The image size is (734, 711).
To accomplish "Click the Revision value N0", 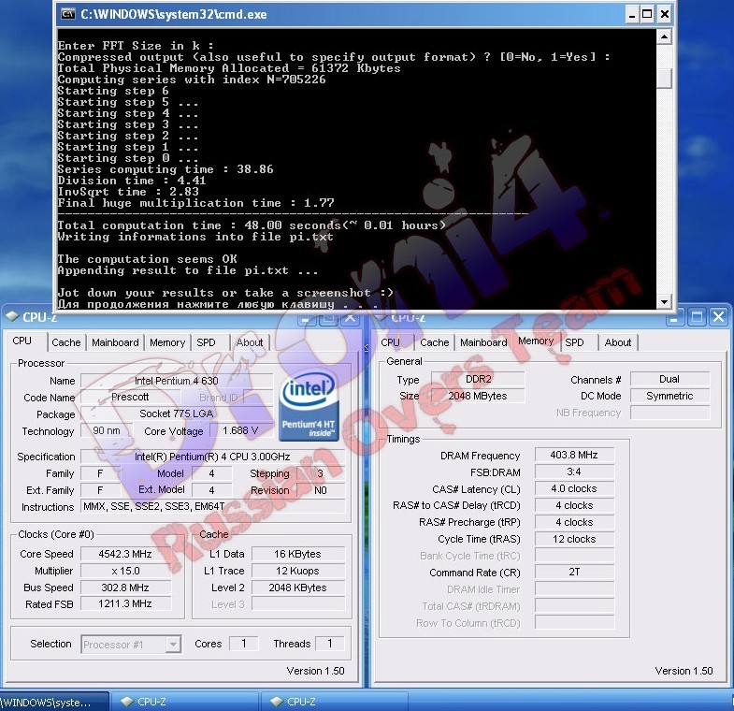I will click(x=321, y=490).
